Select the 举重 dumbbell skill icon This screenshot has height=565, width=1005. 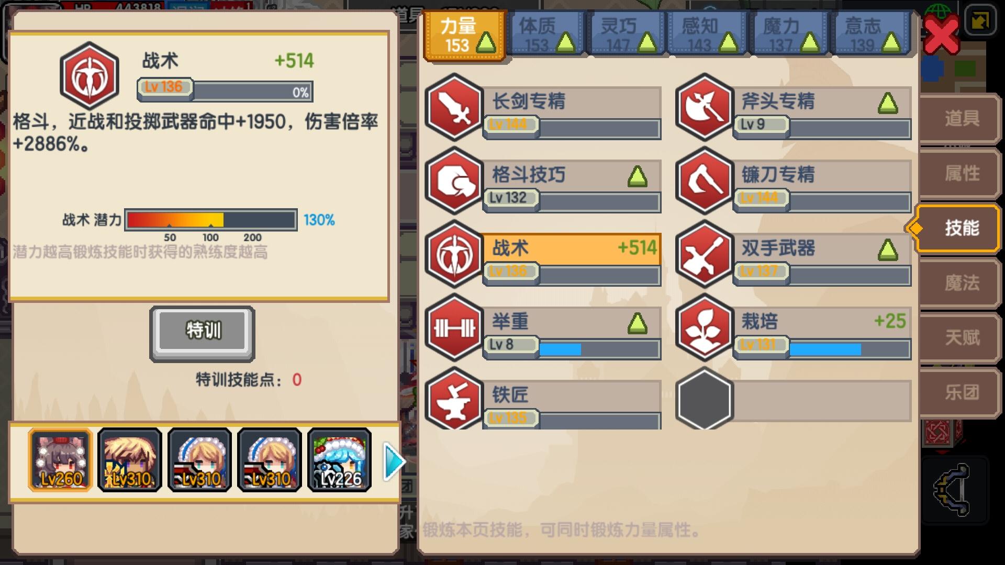pyautogui.click(x=454, y=328)
